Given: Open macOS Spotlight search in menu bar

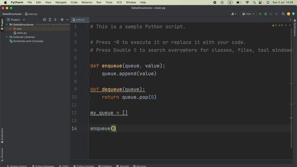Looking at the screenshot, I should pyautogui.click(x=254, y=2).
